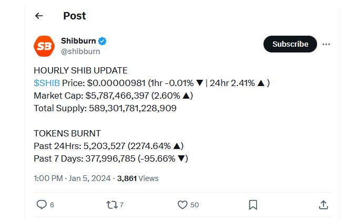Go back using the arrow icon
Screen dimensions: 356x223
(39, 16)
